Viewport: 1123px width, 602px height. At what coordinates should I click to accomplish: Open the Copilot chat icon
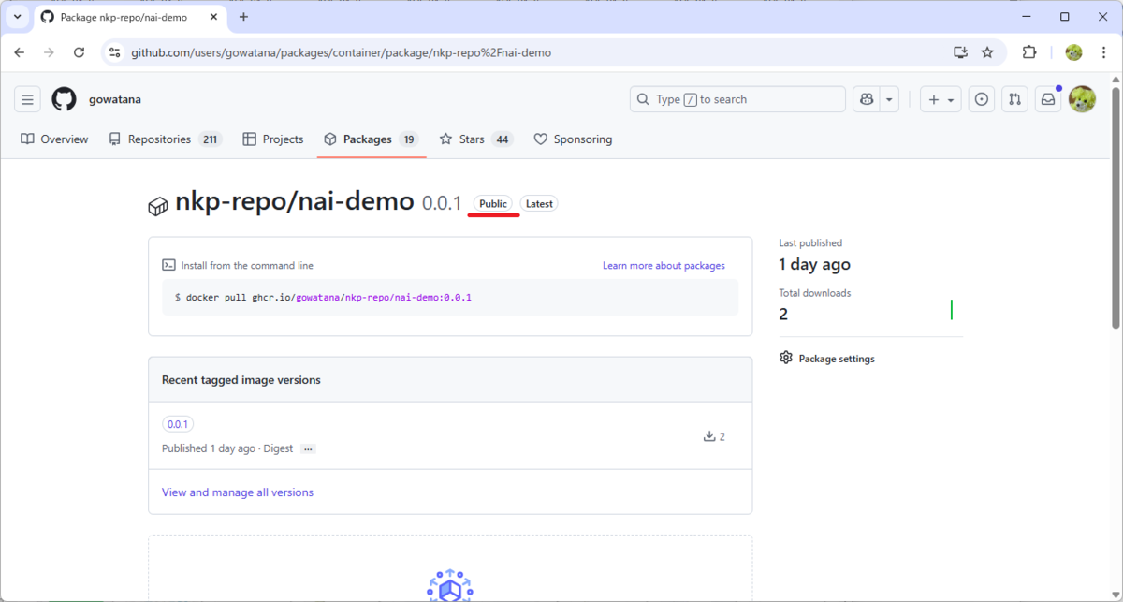867,99
